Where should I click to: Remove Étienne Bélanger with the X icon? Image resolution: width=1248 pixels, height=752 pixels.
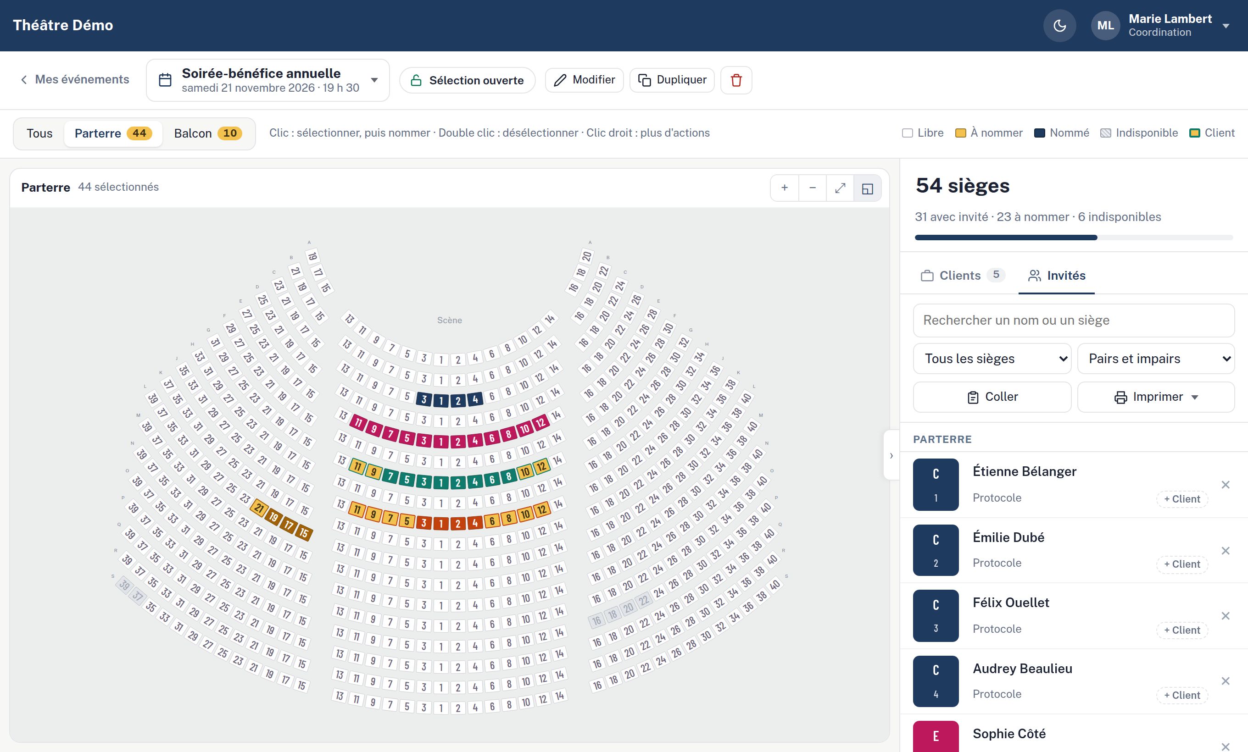[1225, 485]
